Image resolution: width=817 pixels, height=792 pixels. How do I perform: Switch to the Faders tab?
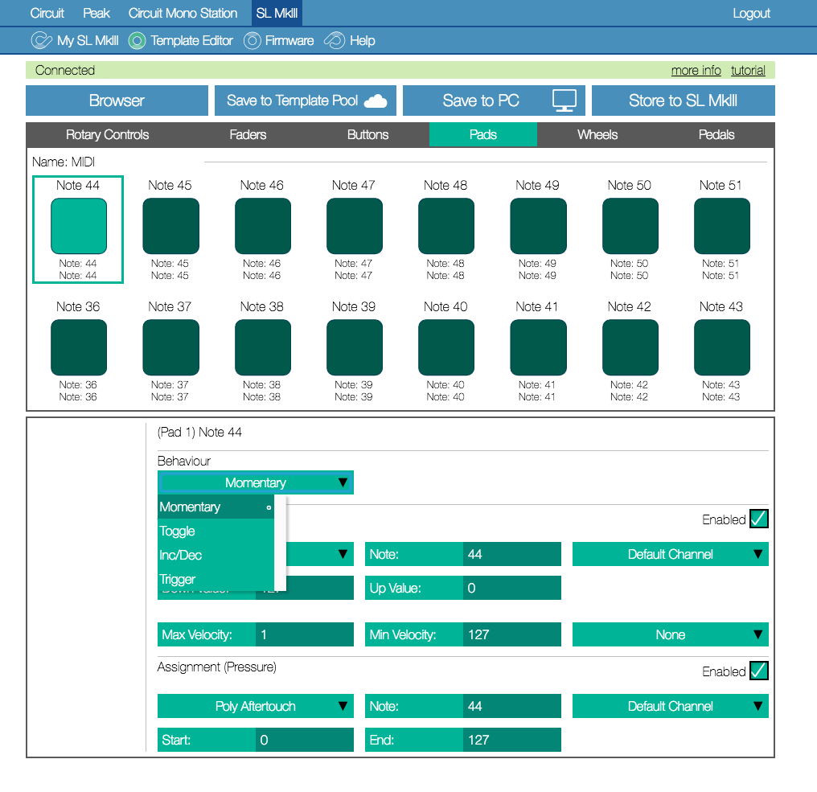click(x=248, y=134)
